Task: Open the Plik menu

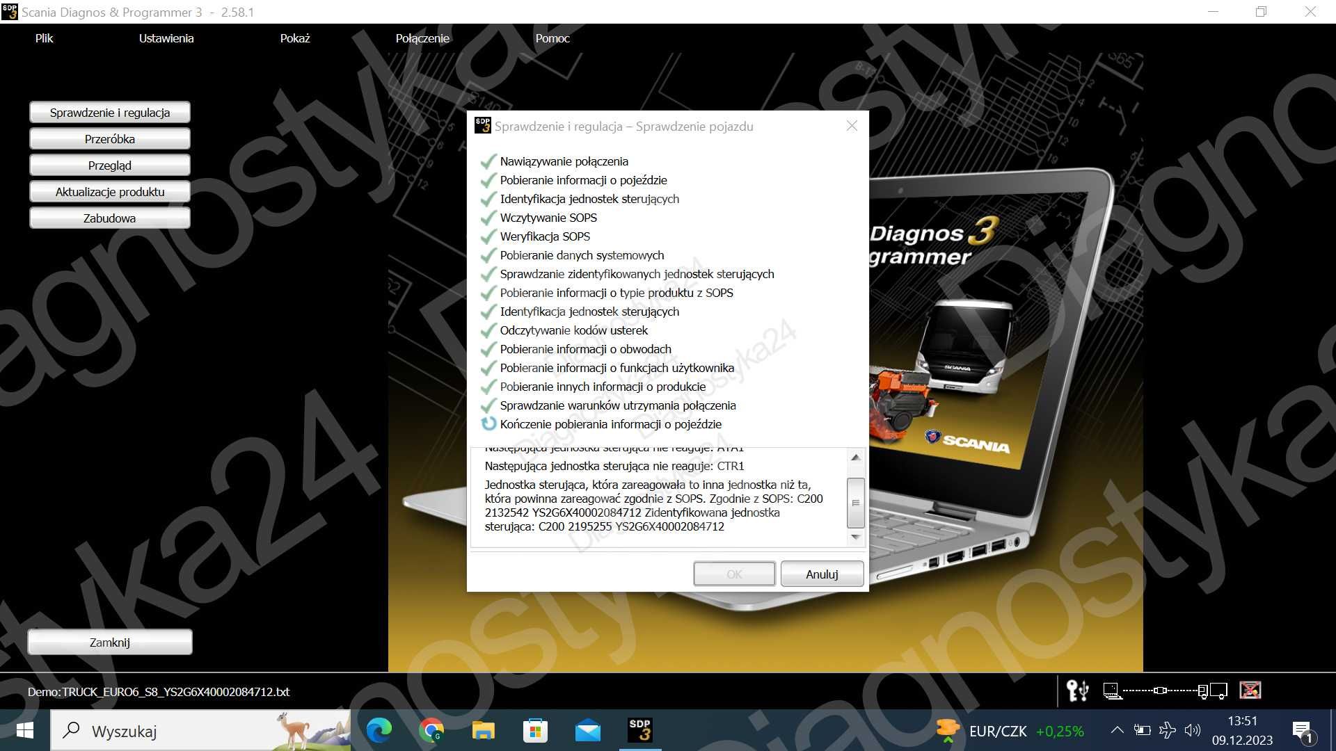Action: [44, 38]
